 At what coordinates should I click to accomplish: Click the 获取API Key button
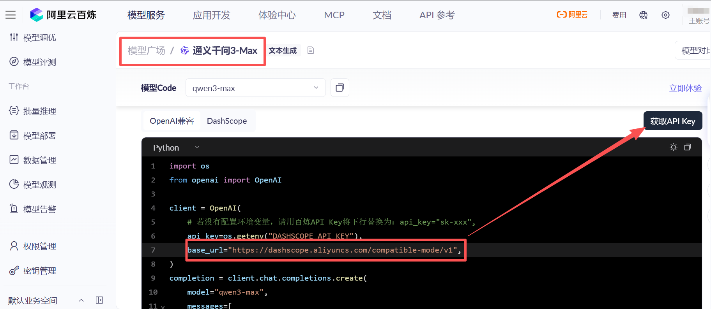tap(673, 121)
